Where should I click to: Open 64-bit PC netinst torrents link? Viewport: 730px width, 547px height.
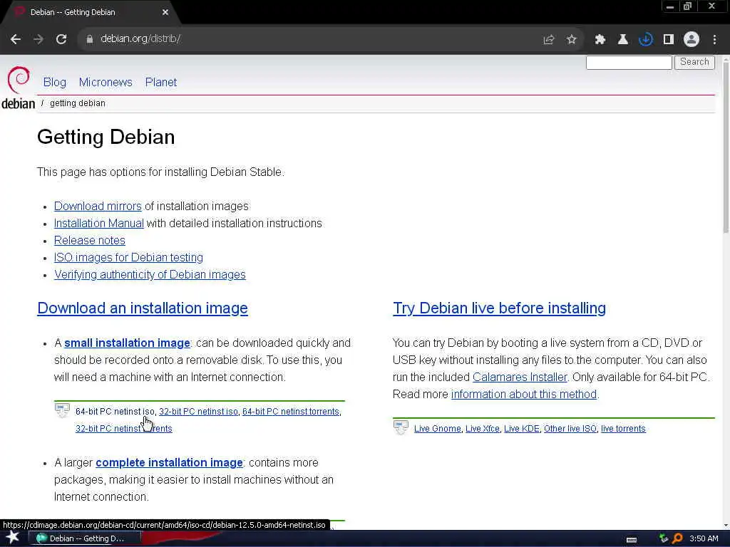pyautogui.click(x=291, y=412)
